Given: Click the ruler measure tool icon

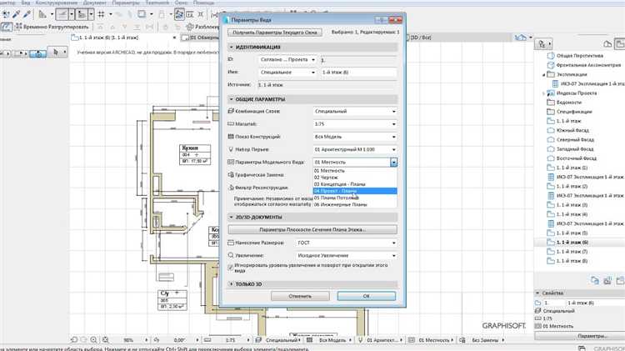Looking at the screenshot, I should click(x=42, y=14).
